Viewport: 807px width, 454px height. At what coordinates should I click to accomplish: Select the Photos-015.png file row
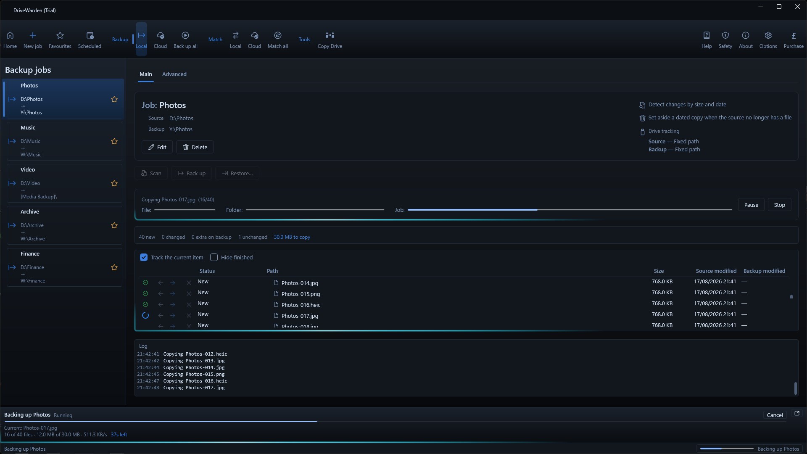464,293
